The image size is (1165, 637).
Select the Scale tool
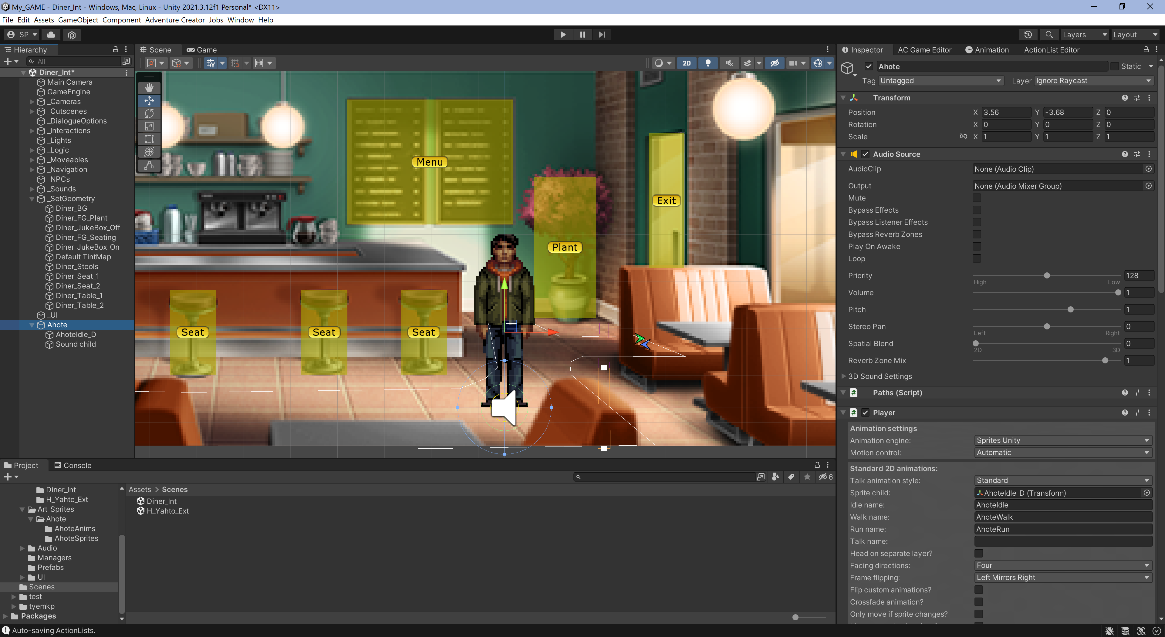click(149, 126)
